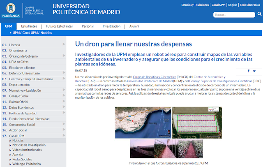Click Canal UPM in the breadcrumb

(x=30, y=33)
